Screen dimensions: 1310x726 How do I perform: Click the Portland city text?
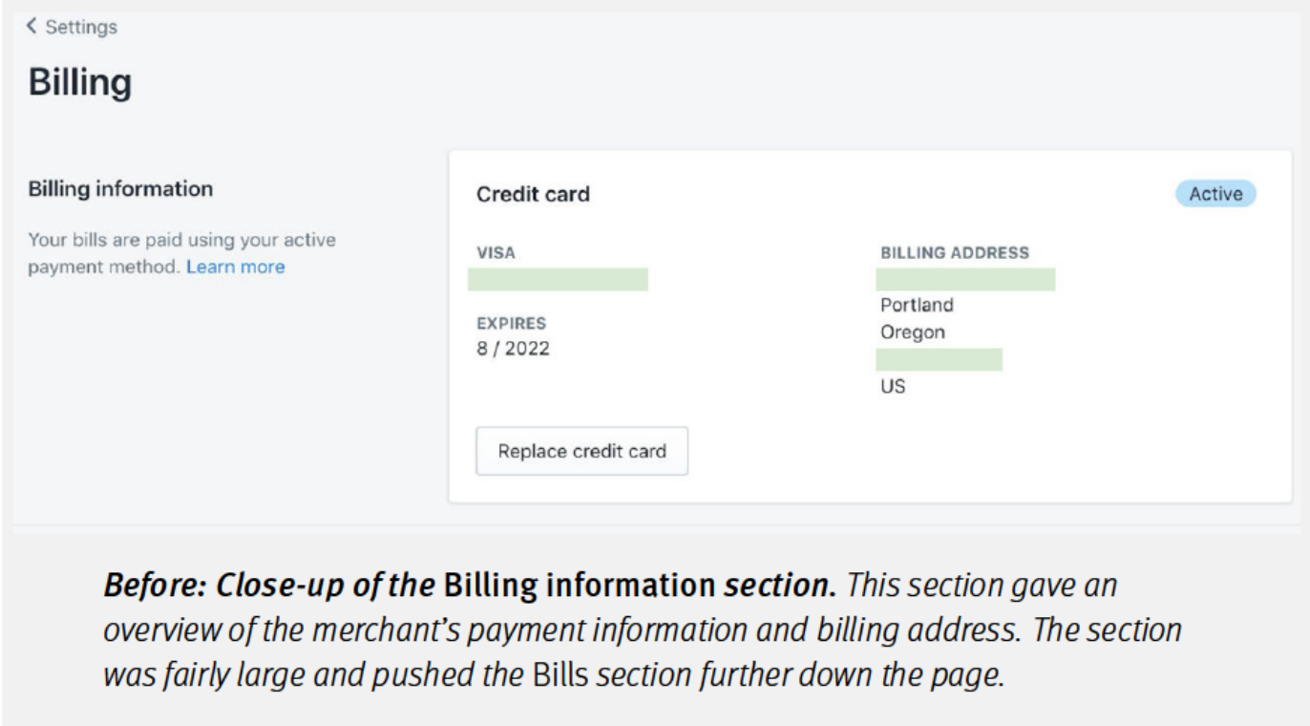pyautogui.click(x=917, y=306)
